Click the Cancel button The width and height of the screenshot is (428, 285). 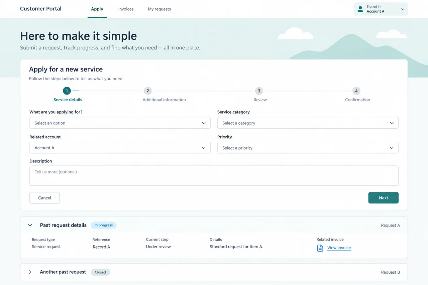pos(44,198)
